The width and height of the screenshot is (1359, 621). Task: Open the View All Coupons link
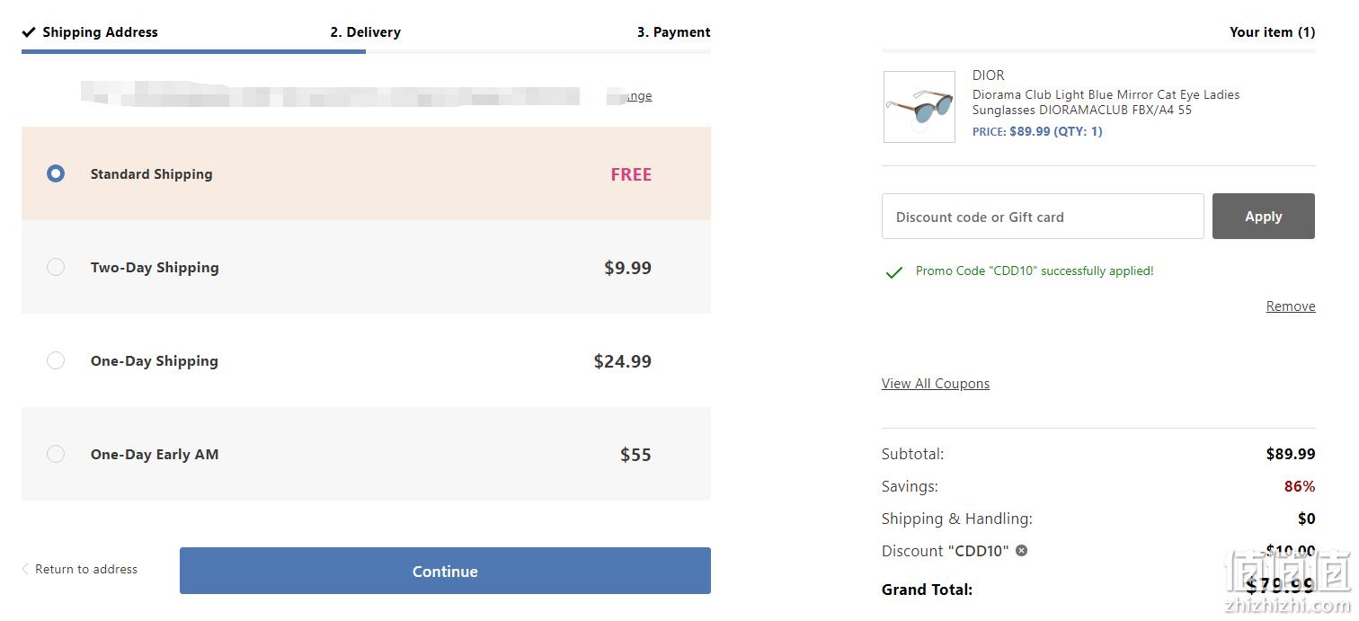point(936,384)
